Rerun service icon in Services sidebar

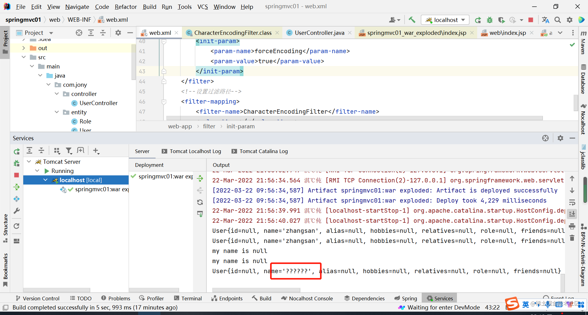[17, 151]
